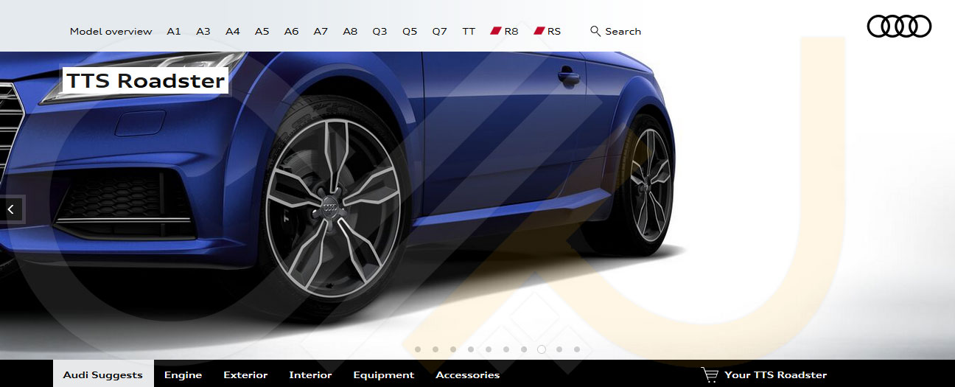Select the eighth highlighted carousel dot

pyautogui.click(x=542, y=349)
